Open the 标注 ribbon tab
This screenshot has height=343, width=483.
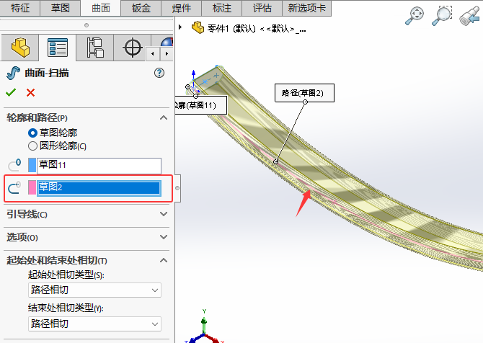click(x=222, y=8)
